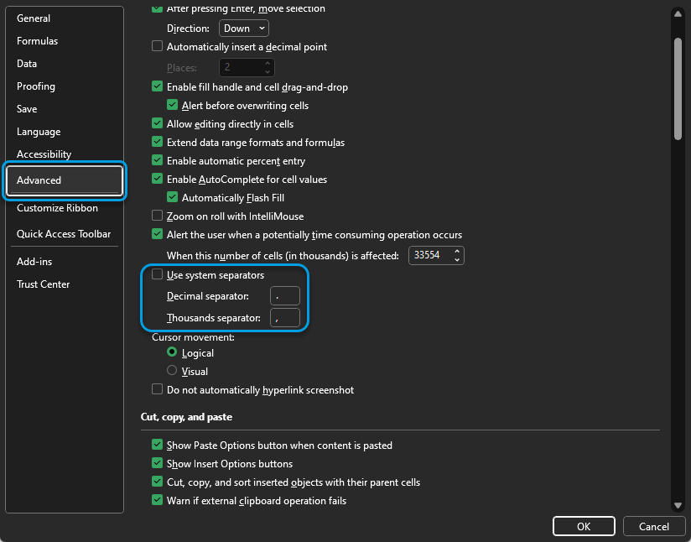Open the Direction dropdown showing Down
Image resolution: width=691 pixels, height=542 pixels.
[243, 28]
